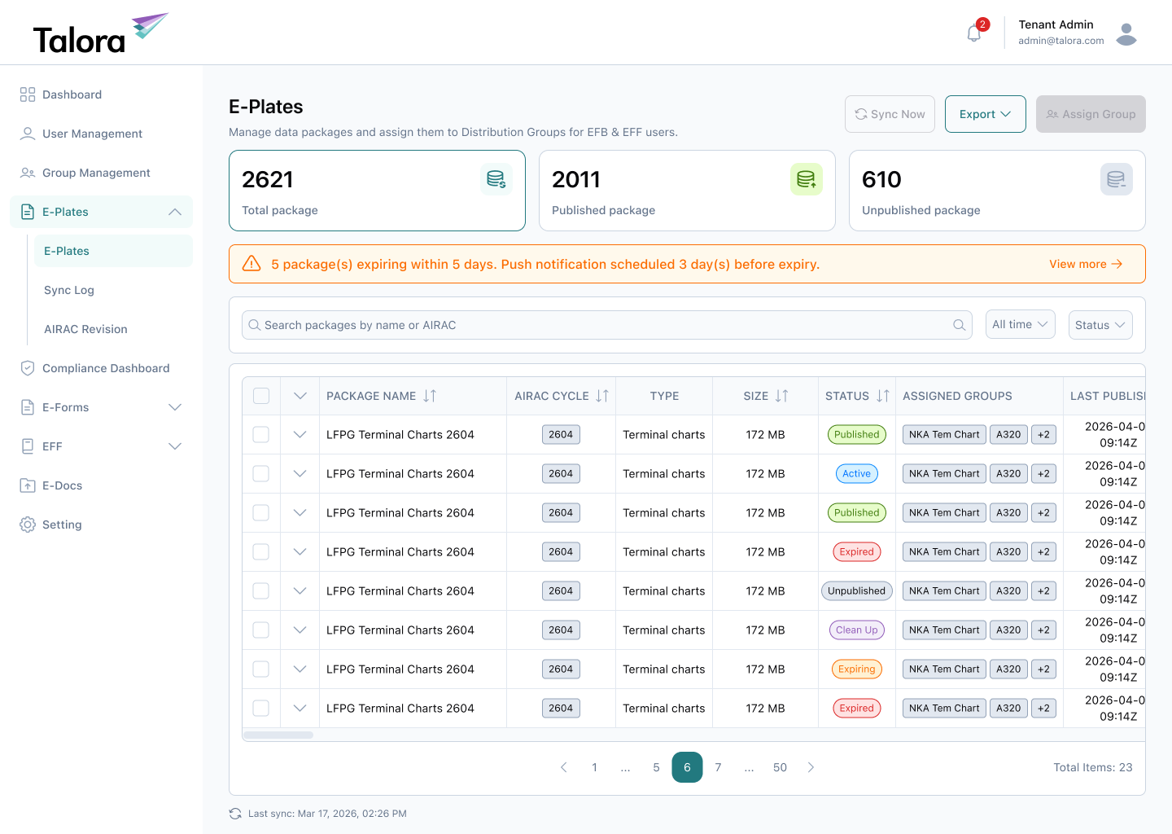
Task: Click the Assign Group button
Action: [x=1091, y=114]
